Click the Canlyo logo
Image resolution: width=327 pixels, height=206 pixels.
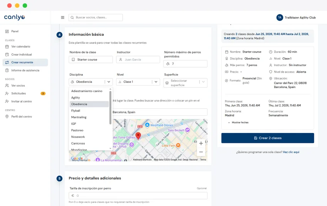click(x=14, y=17)
